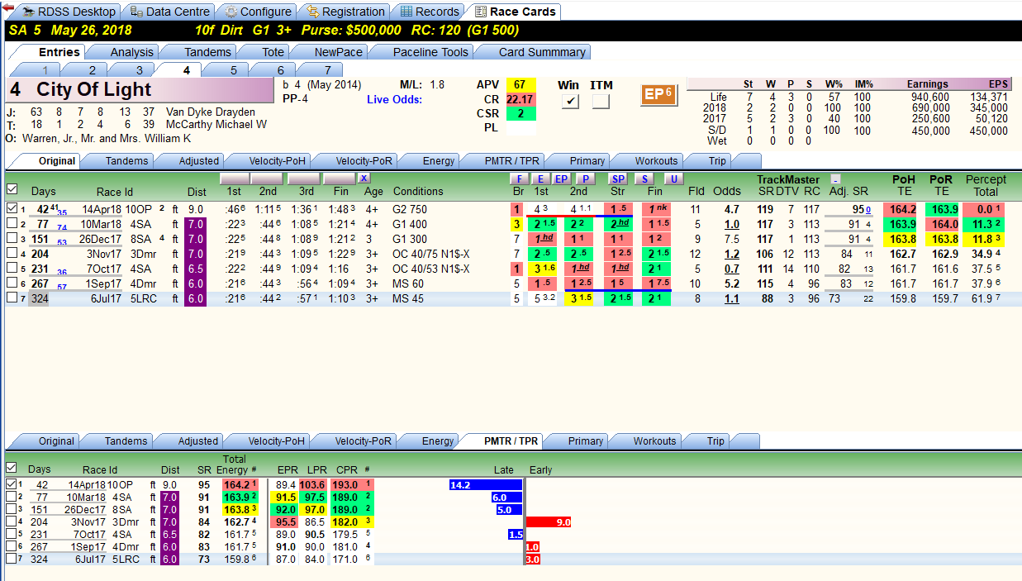Check the 3Nov17 3Dmr paceline in the upper table
Screen dimensions: 1022x581
(12, 254)
